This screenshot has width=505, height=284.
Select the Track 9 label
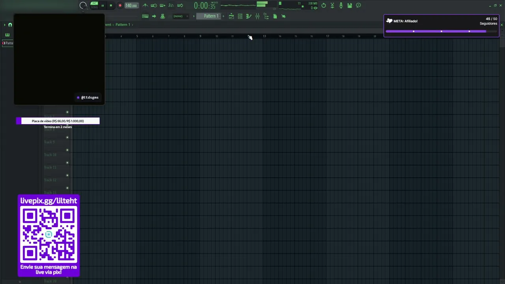coord(49,142)
